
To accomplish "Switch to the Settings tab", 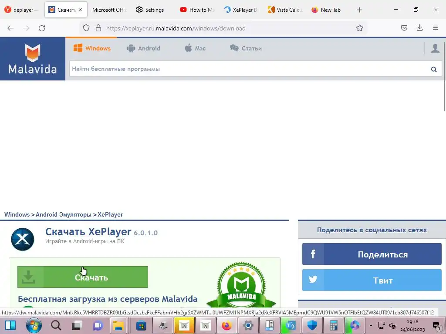I will point(154,10).
